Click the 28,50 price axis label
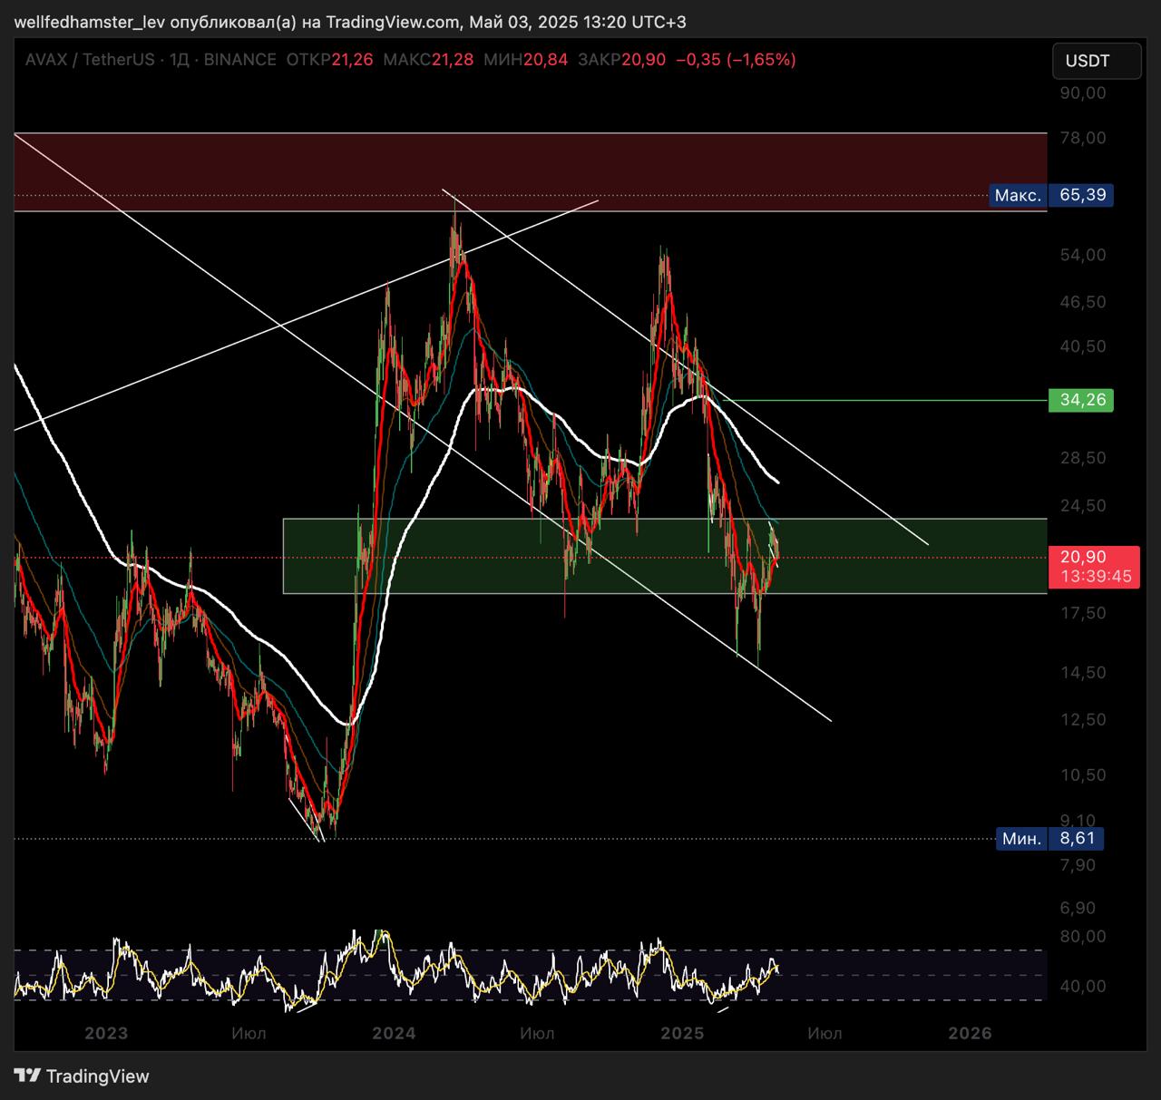 (1083, 458)
